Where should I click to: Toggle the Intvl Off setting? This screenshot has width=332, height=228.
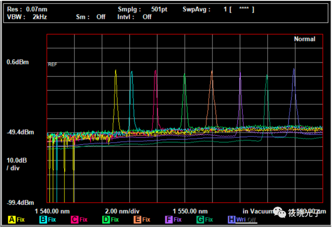pyautogui.click(x=147, y=17)
